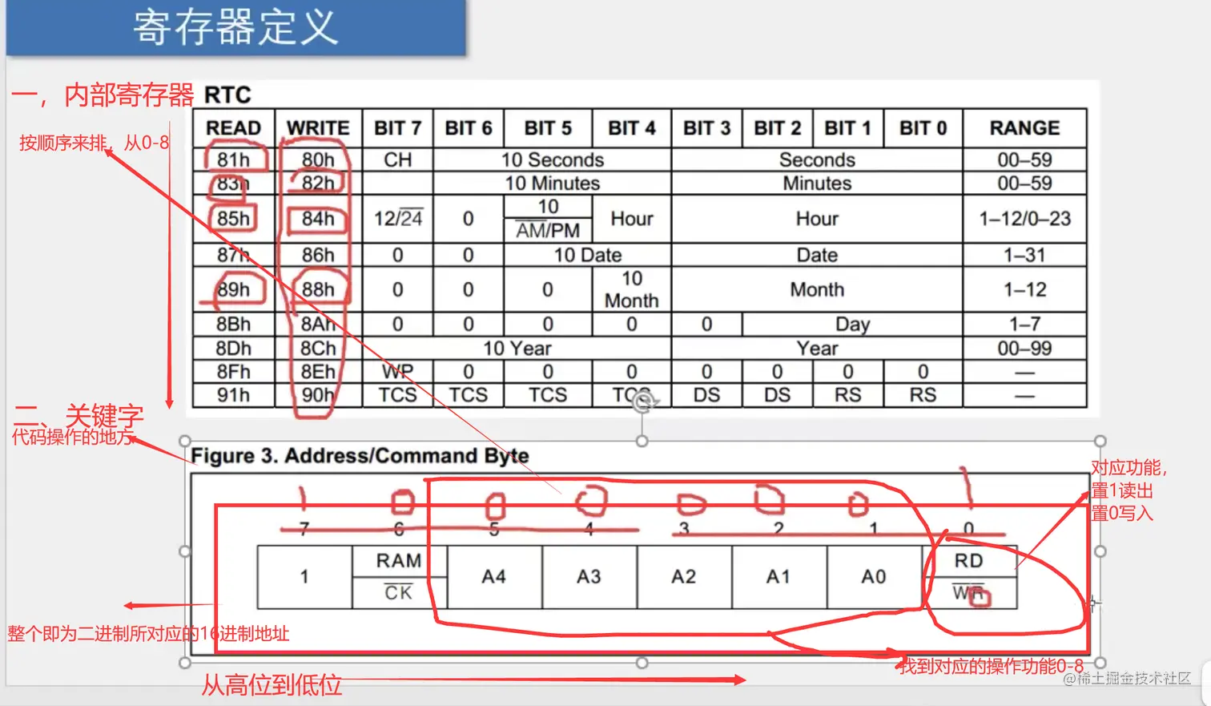Viewport: 1211px width, 706px height.
Task: Click the 80h write address cell
Action: (318, 159)
